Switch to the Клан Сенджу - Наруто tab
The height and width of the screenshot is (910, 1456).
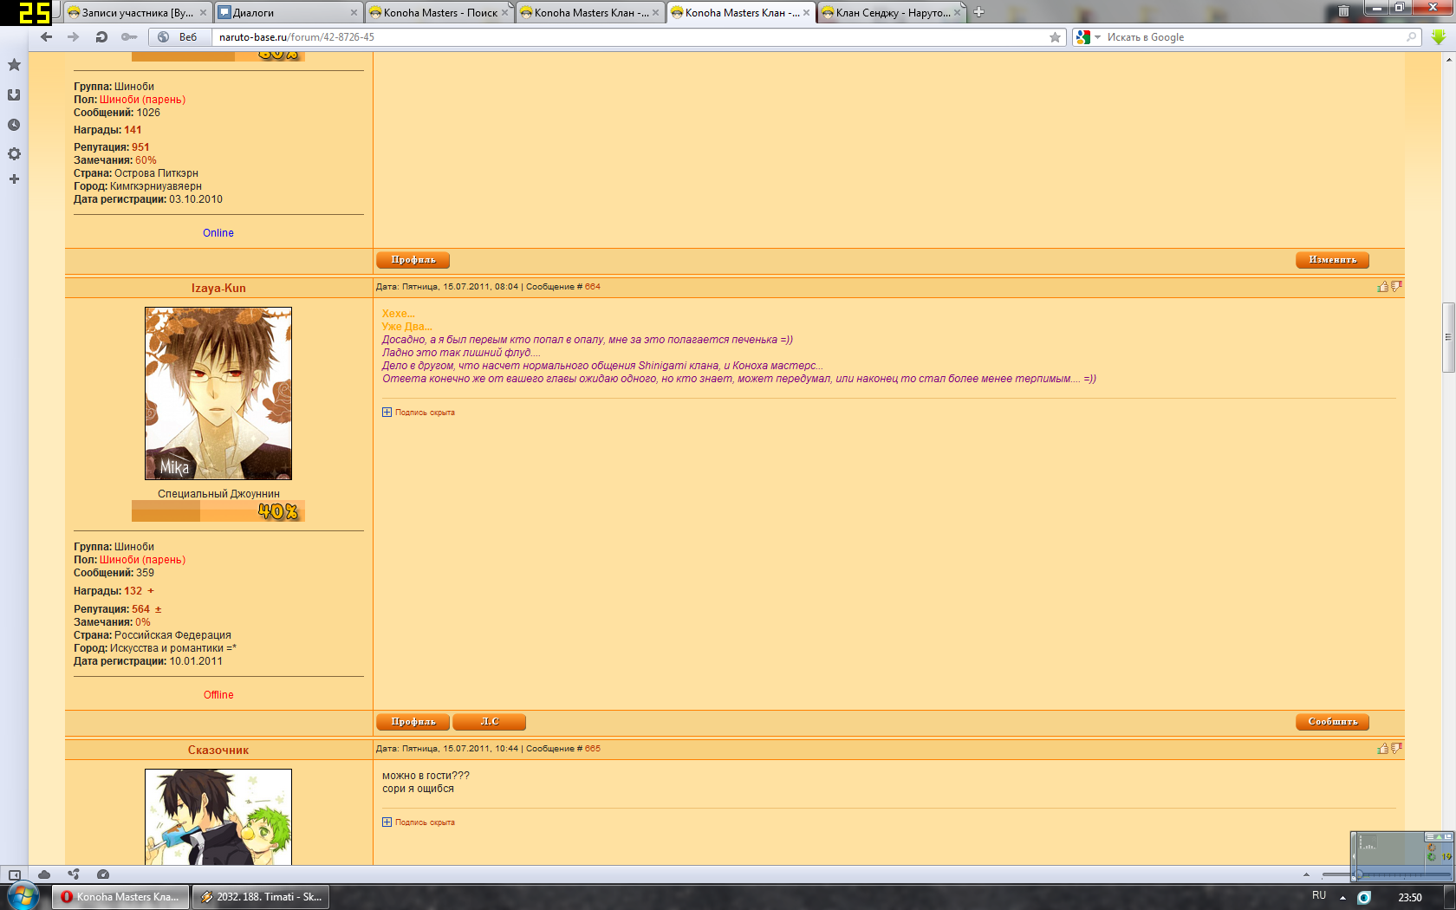tap(891, 12)
